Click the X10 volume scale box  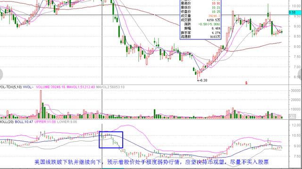click(x=292, y=116)
